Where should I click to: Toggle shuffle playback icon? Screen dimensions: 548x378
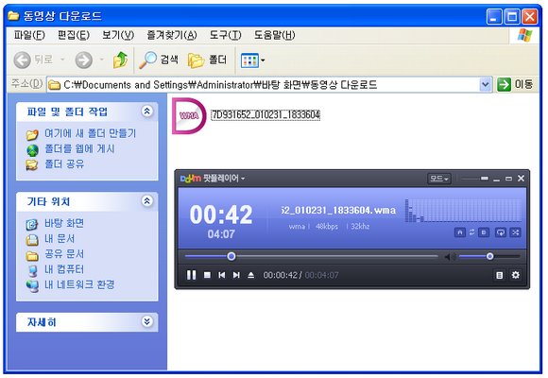point(516,232)
